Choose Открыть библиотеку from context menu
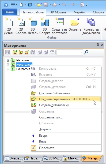The height and width of the screenshot is (164, 106). point(65,93)
